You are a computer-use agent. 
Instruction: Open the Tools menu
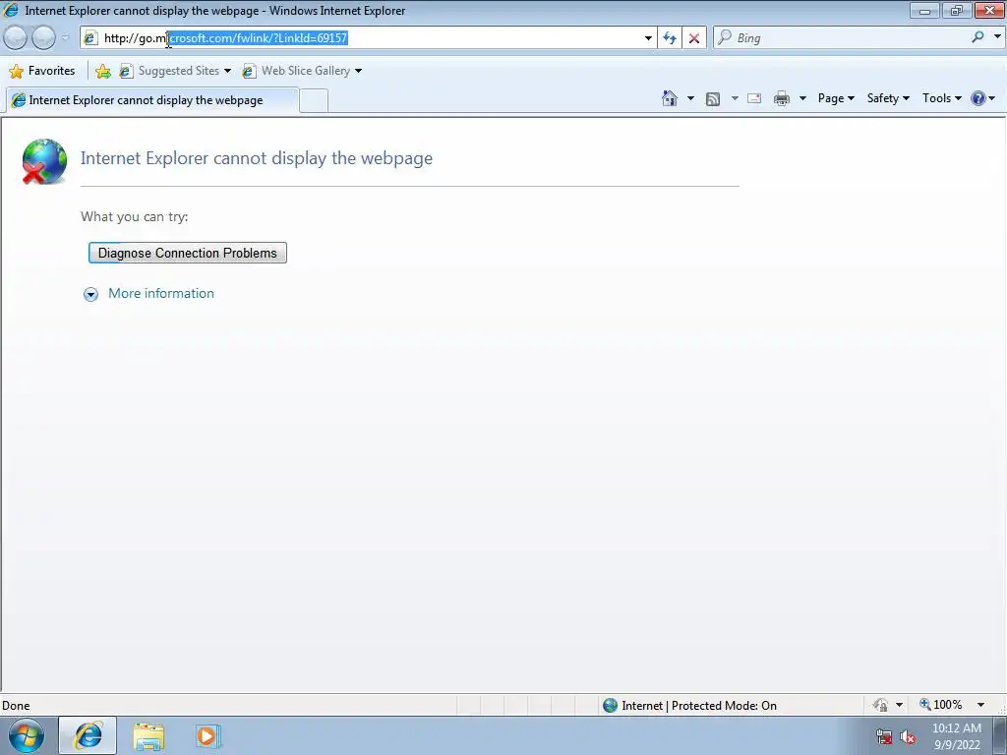tap(942, 98)
